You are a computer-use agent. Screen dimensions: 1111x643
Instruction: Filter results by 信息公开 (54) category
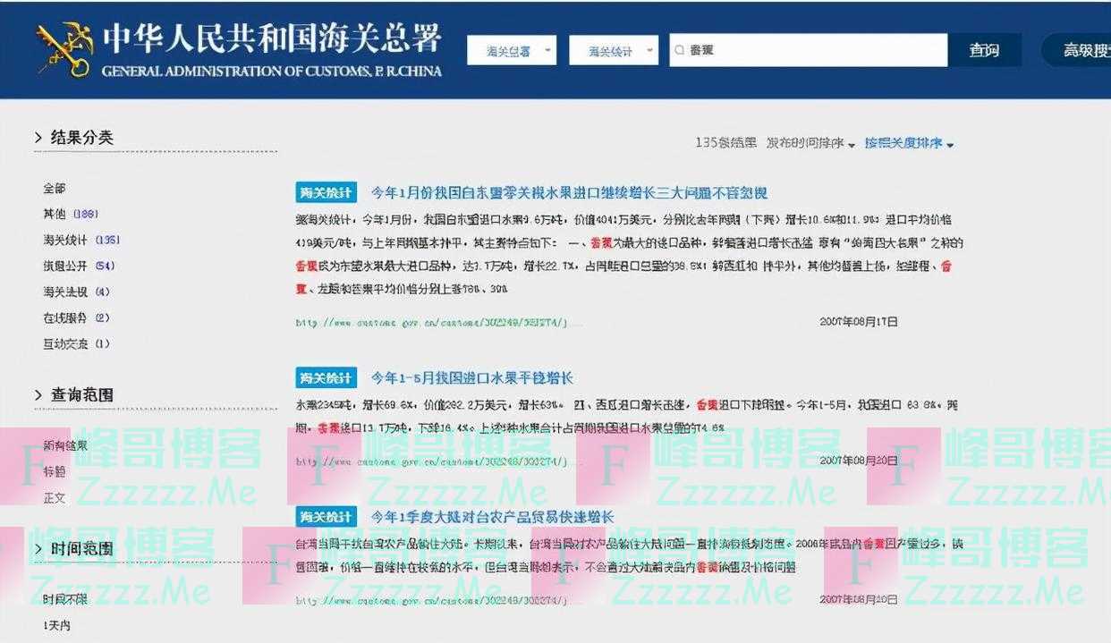[78, 266]
